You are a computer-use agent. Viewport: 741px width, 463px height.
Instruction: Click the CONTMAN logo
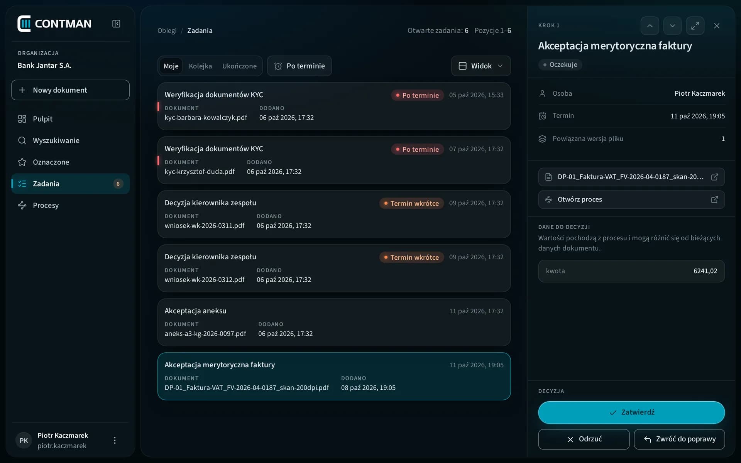click(x=54, y=24)
